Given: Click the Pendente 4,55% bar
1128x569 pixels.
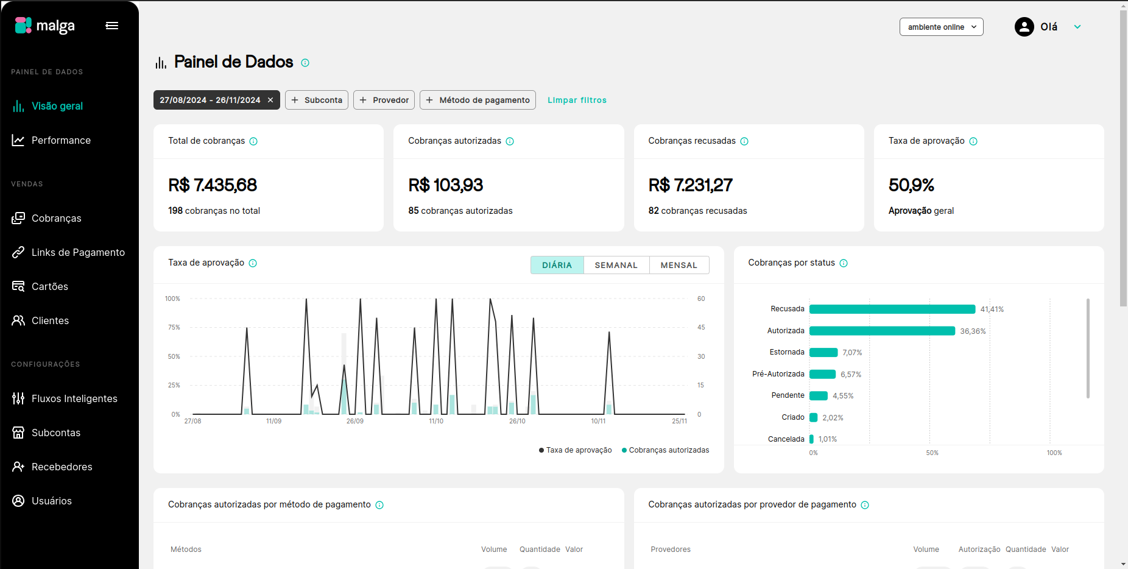Looking at the screenshot, I should (819, 395).
